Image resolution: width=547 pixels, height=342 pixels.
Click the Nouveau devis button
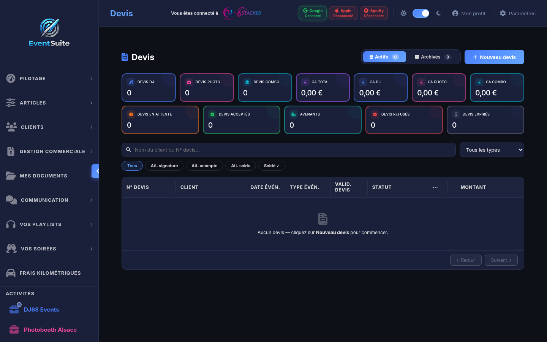coord(494,57)
